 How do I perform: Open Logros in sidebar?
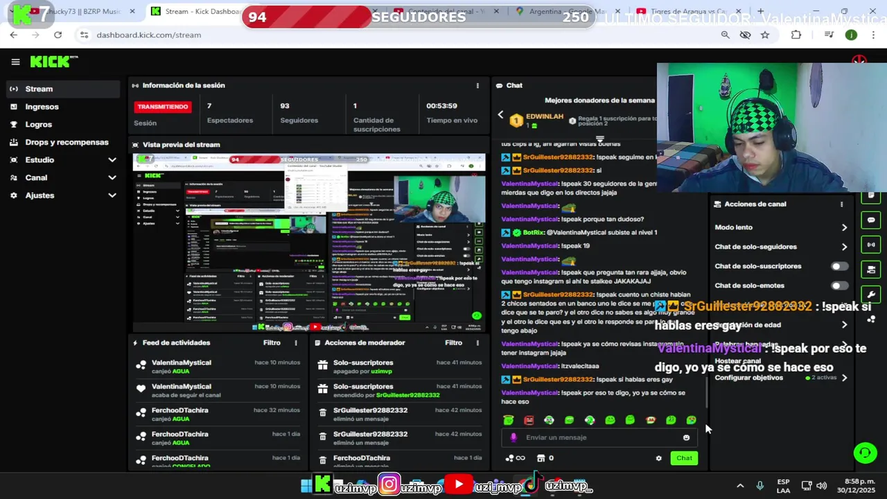pyautogui.click(x=63, y=124)
